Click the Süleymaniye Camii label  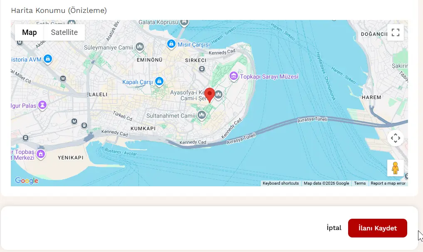tap(109, 47)
